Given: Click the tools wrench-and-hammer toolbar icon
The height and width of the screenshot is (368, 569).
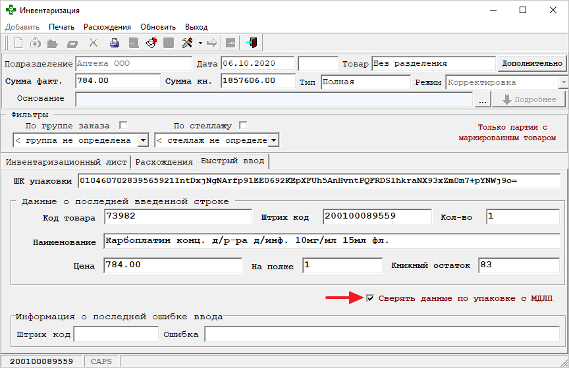Looking at the screenshot, I should tap(187, 43).
